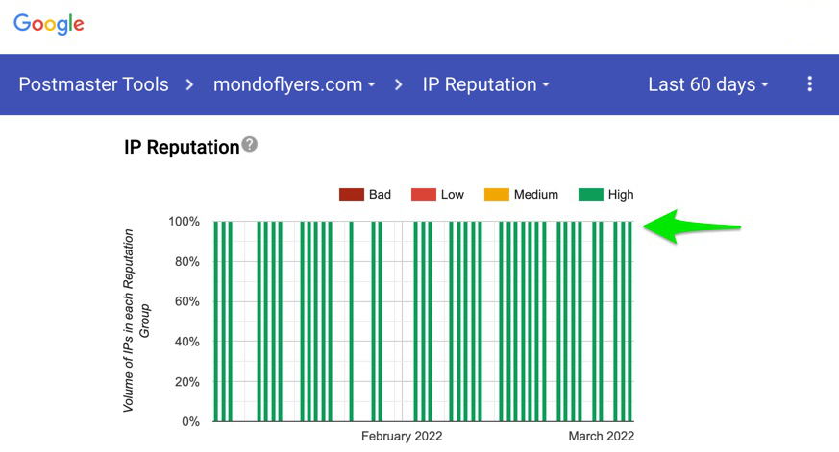Click the '60%' axis value

[x=187, y=301]
